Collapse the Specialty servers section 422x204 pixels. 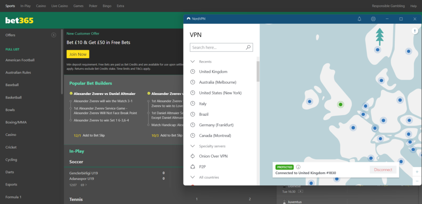pyautogui.click(x=192, y=146)
